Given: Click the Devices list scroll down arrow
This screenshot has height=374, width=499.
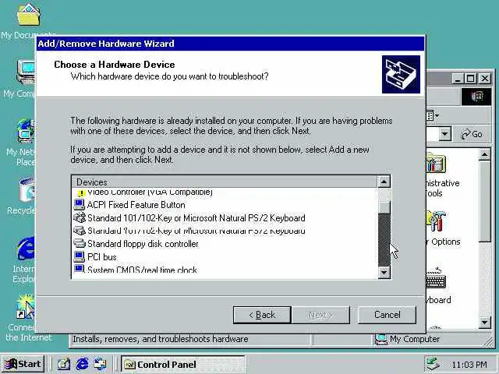Looking at the screenshot, I should coord(384,272).
